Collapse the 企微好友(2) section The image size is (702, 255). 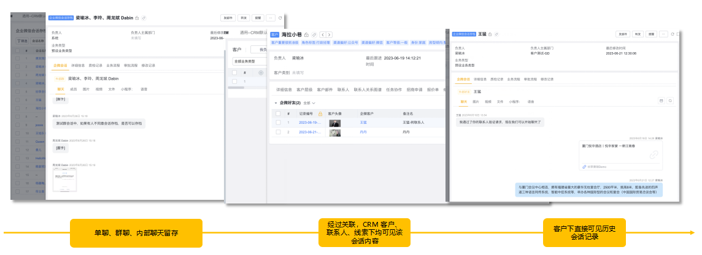pos(276,103)
